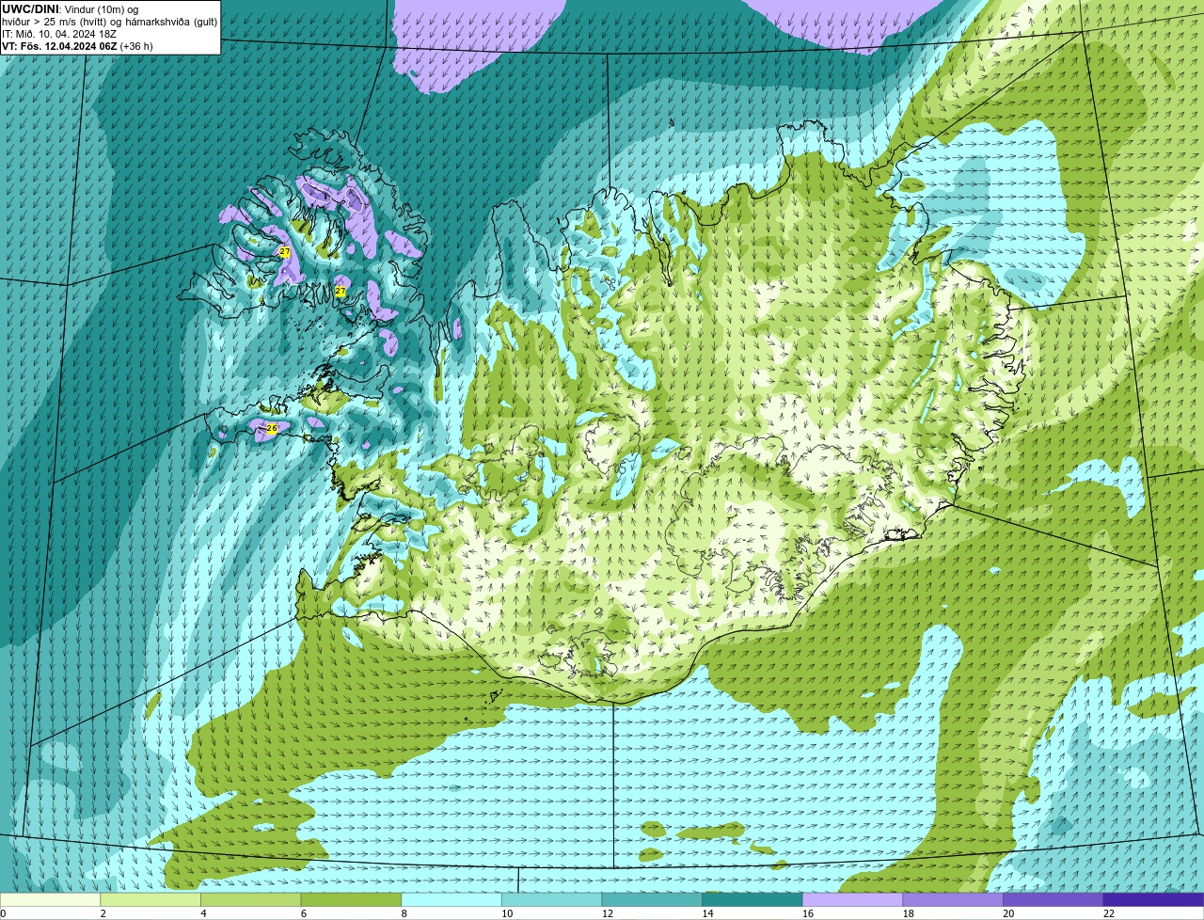Click the legend value '6'
The height and width of the screenshot is (920, 1204).
tap(302, 913)
